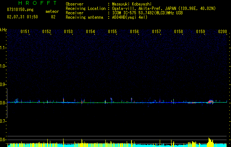
Task: Click the meteor label
Action: point(52,11)
